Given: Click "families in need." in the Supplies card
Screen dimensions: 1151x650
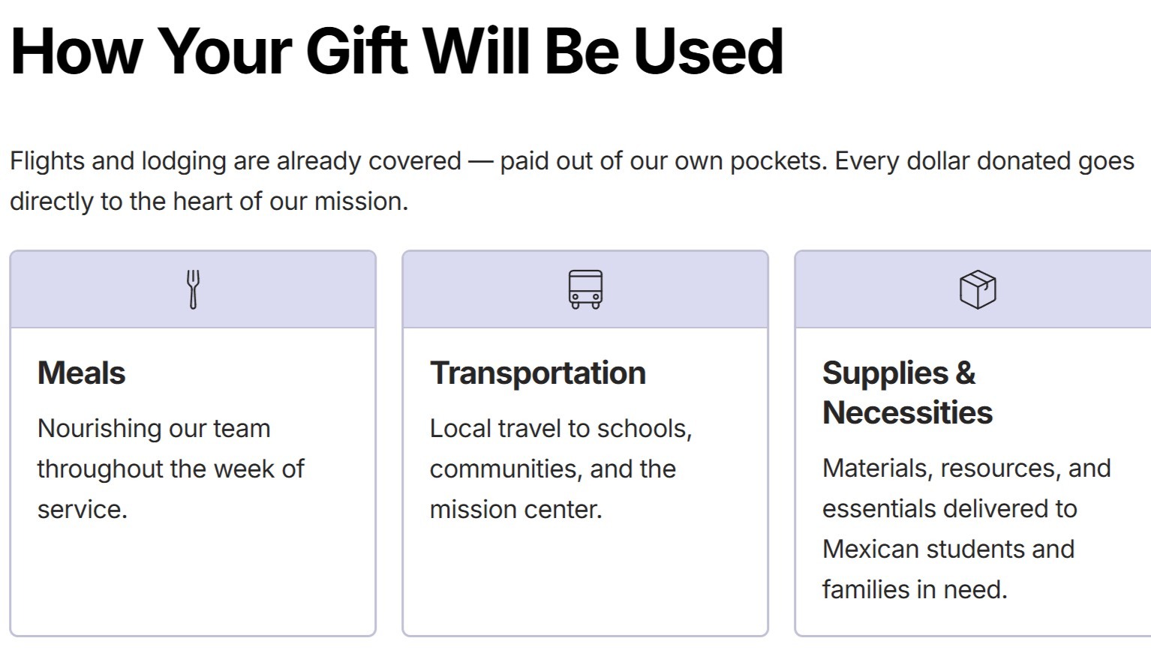Looking at the screenshot, I should click(915, 589).
